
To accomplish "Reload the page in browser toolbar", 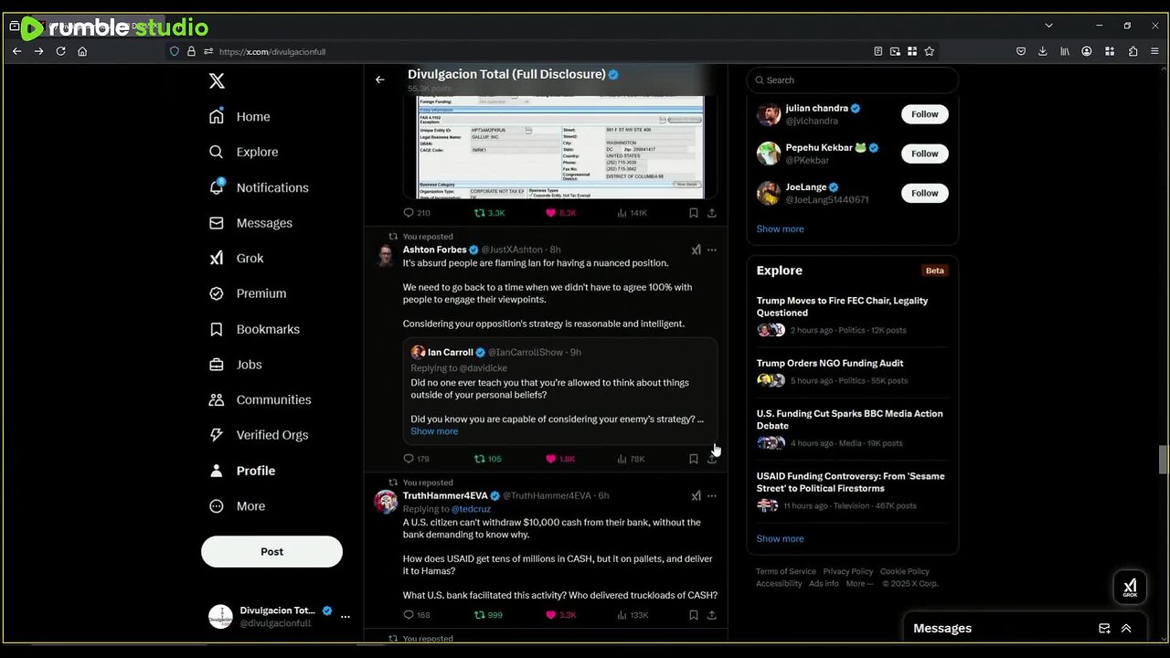I will coord(60,51).
